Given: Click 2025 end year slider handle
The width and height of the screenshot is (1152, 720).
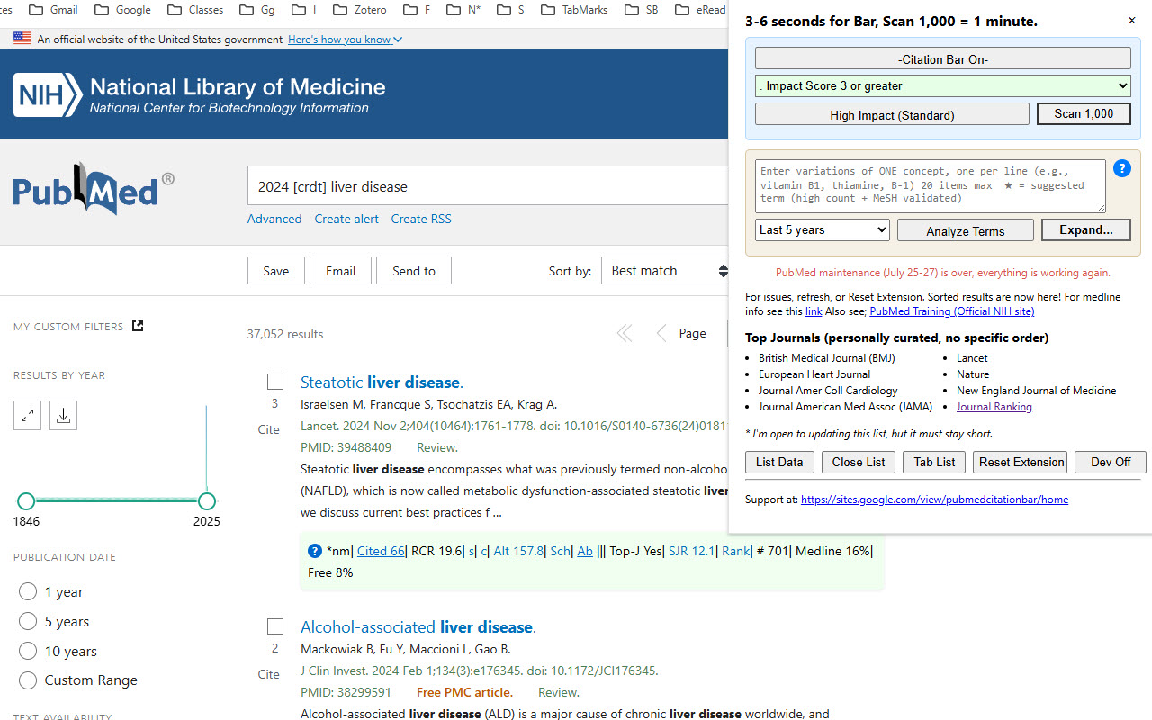Looking at the screenshot, I should (x=207, y=501).
